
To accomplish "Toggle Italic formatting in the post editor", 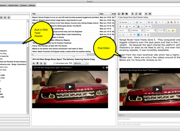I will tap(123, 27).
